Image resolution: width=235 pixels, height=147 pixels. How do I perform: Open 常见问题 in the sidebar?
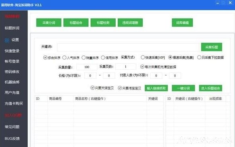12,127
